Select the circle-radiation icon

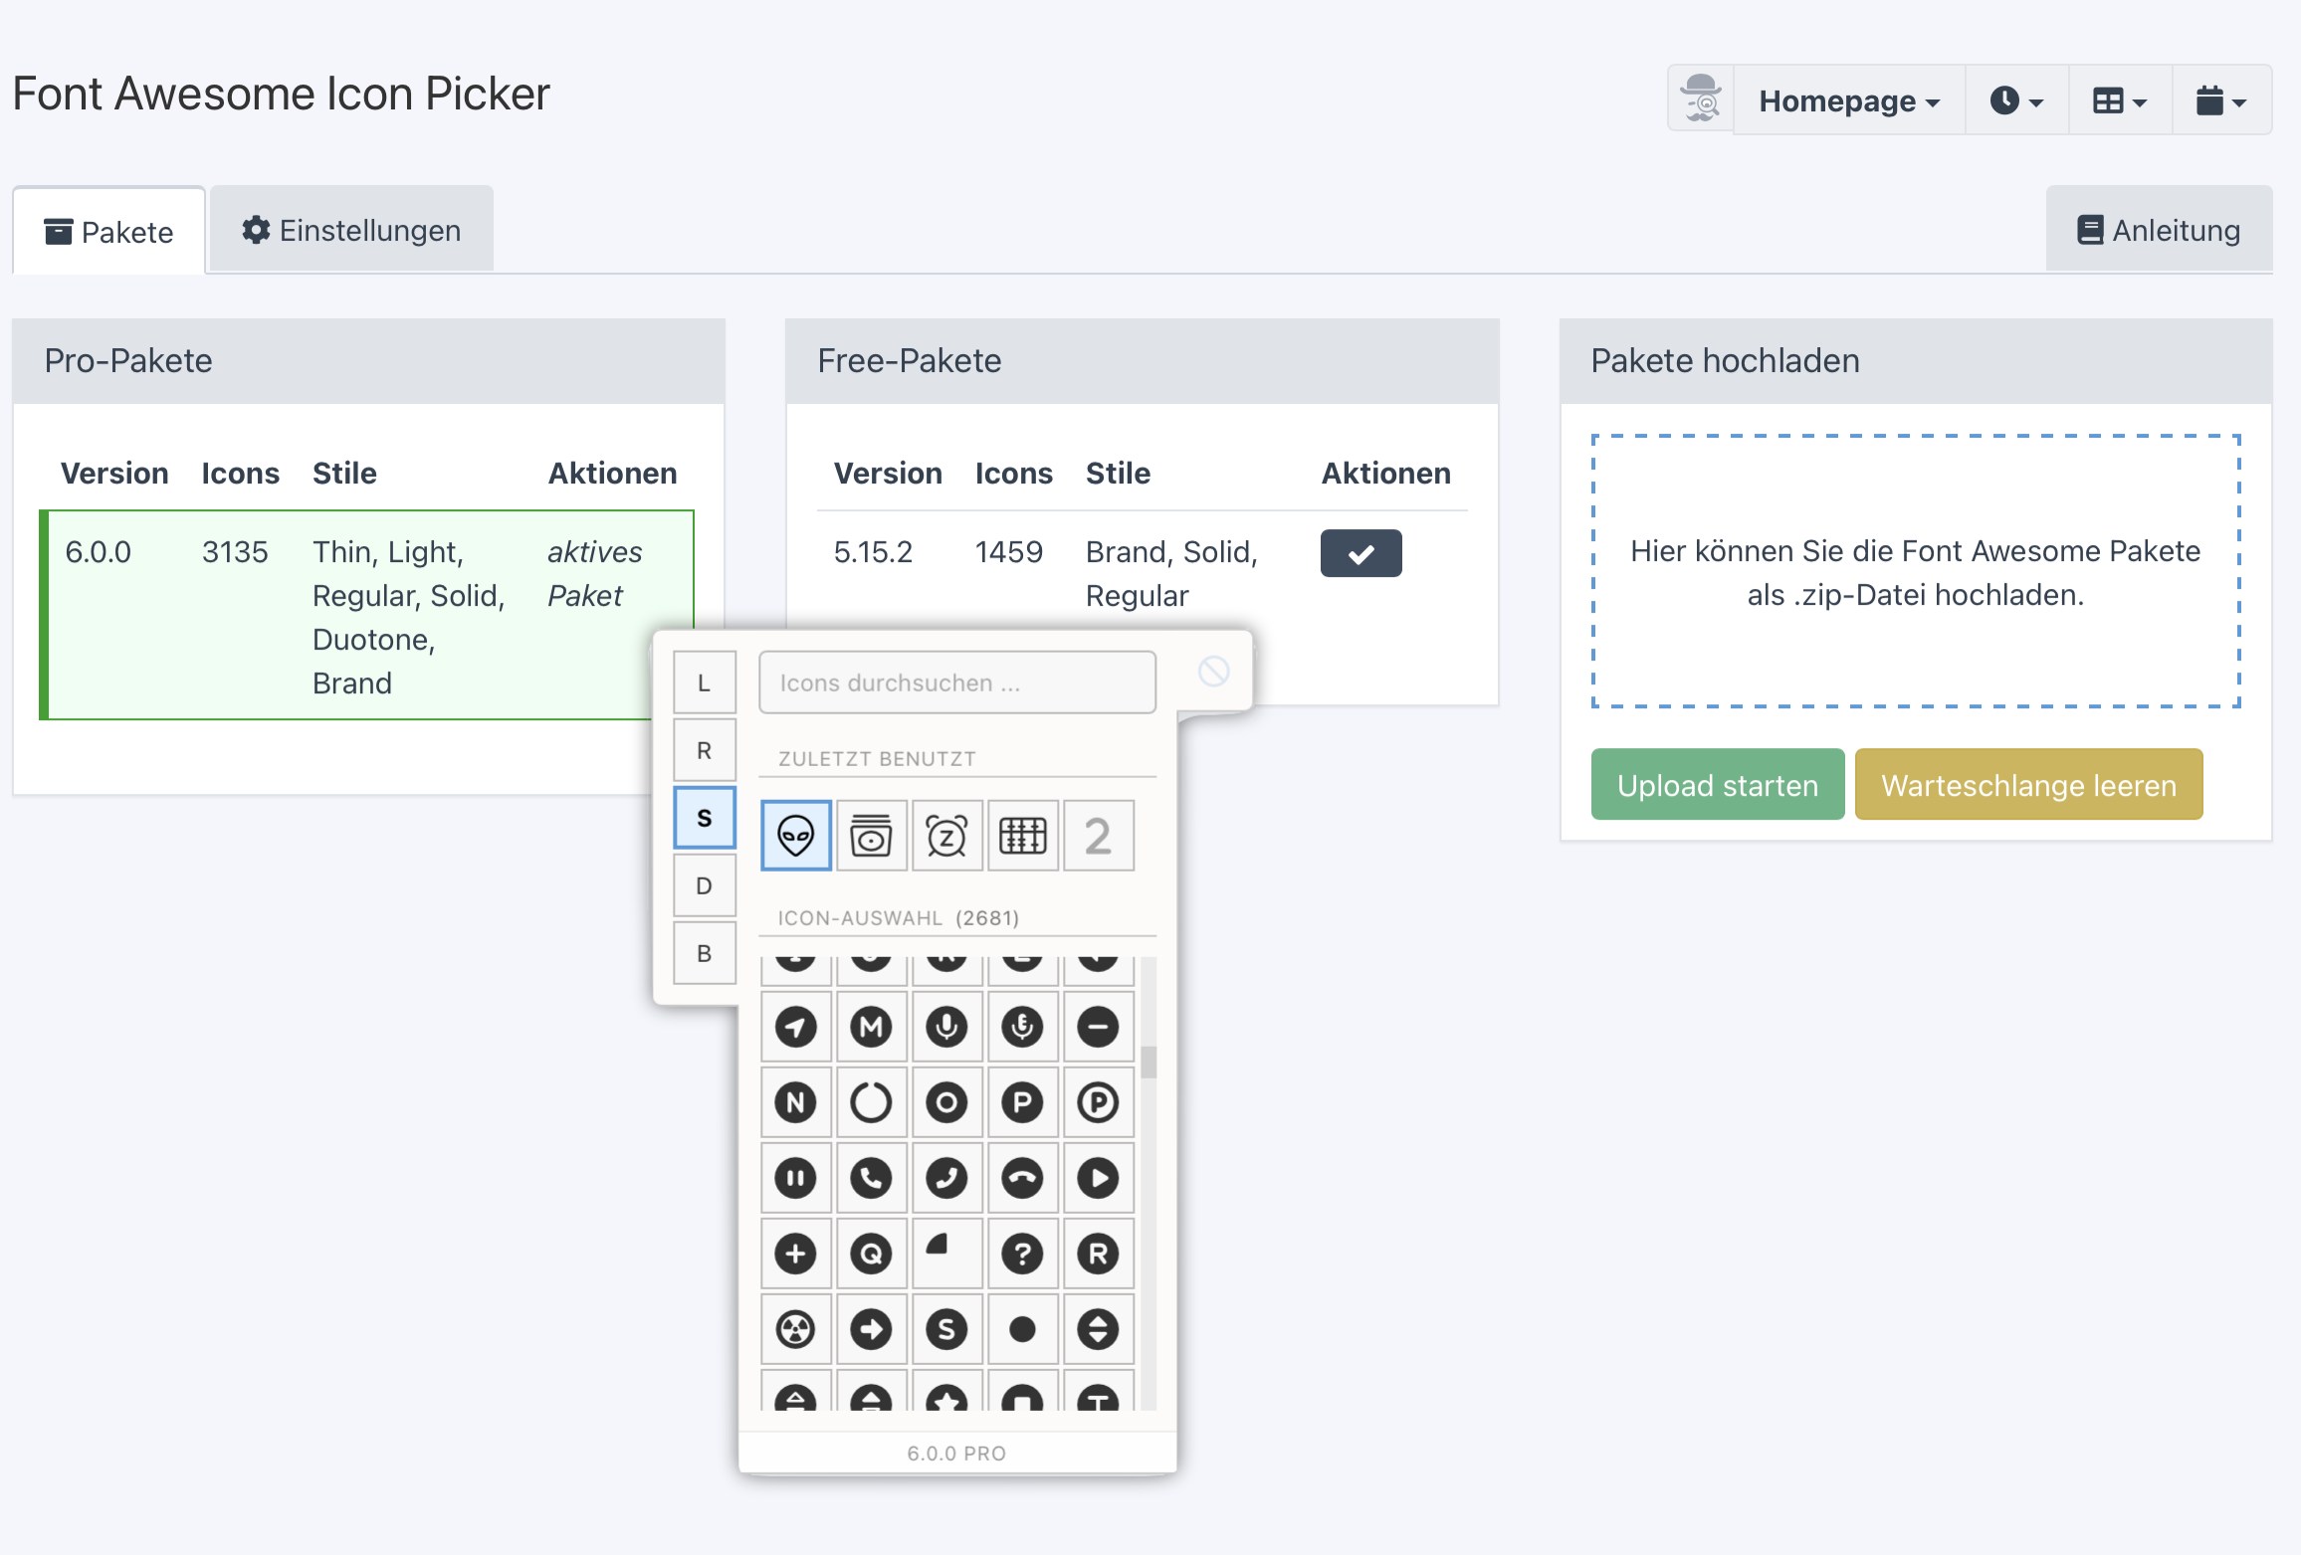(x=795, y=1329)
